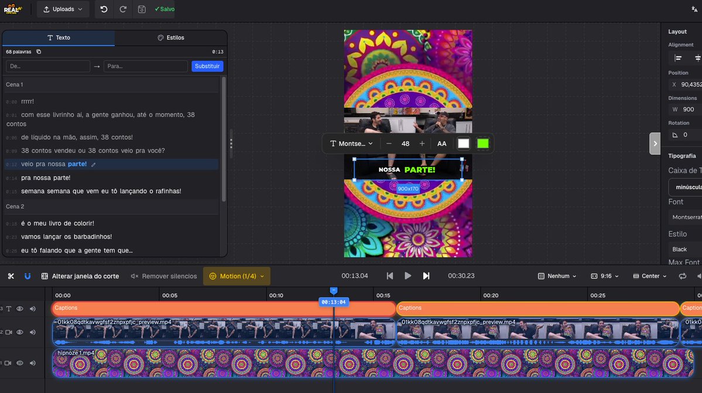This screenshot has height=393, width=702.
Task: Hide the Captions track with eye icon
Action: pos(20,309)
